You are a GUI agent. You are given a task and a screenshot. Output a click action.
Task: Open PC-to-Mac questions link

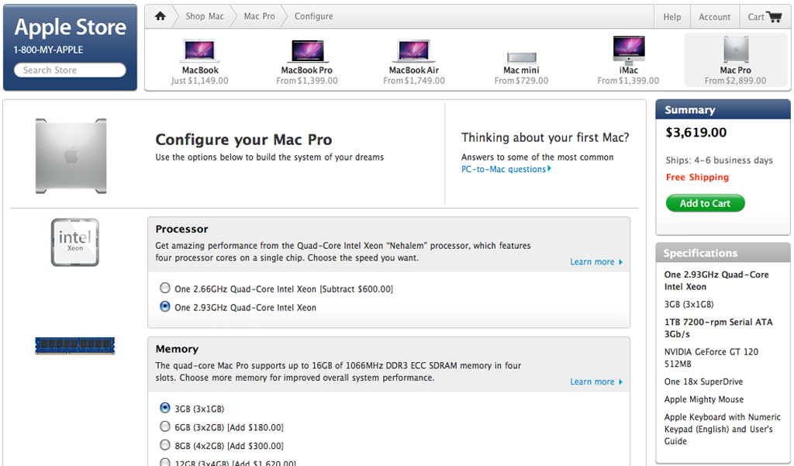click(x=506, y=169)
